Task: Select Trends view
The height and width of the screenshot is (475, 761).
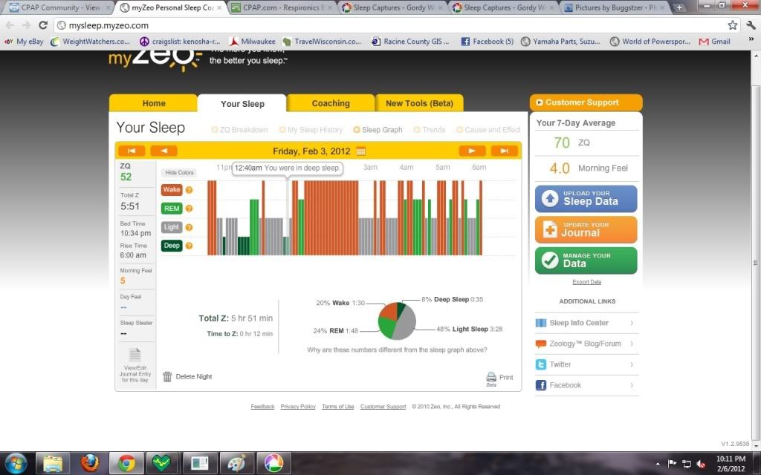Action: coord(430,130)
